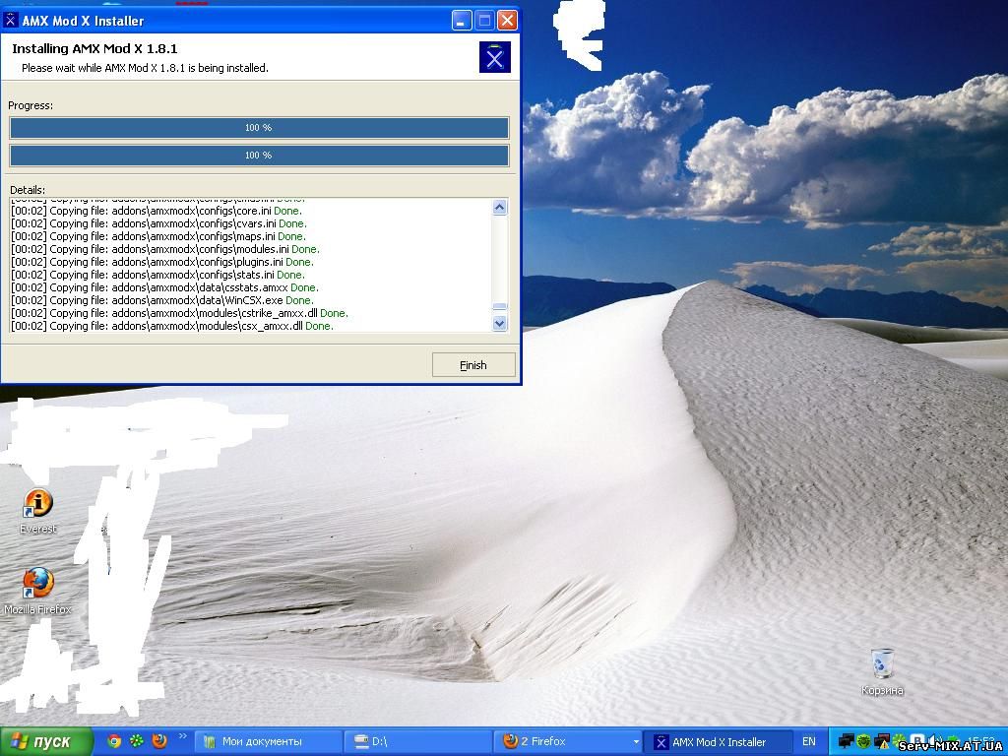Screen dimensions: 1008x756
Task: Click the 'Please wait while AMX Mod X' text
Action: pyautogui.click(x=145, y=68)
